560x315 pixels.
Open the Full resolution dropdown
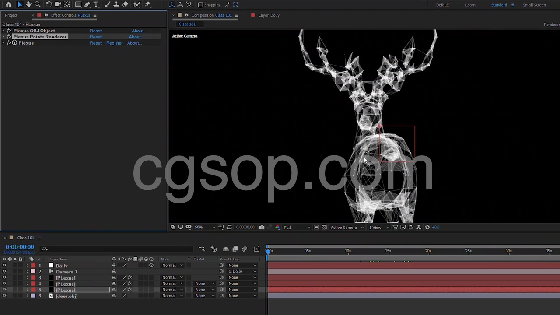pyautogui.click(x=297, y=227)
